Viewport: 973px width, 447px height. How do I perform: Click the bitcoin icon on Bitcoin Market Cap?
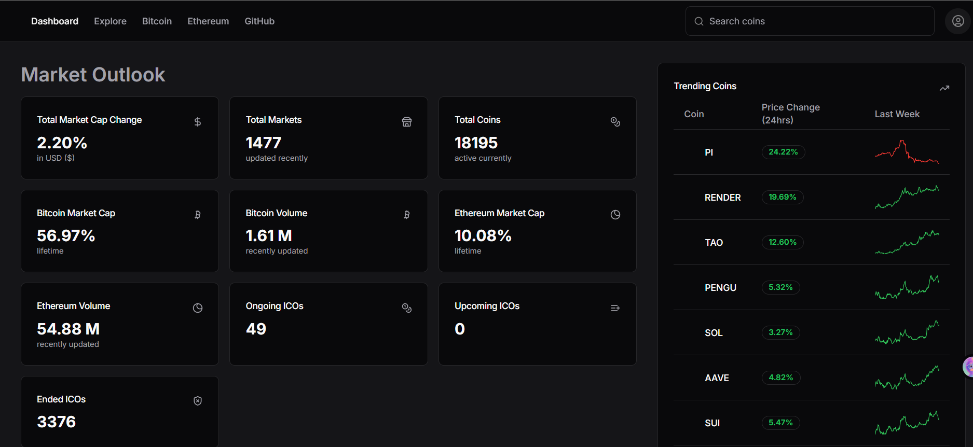coord(198,215)
